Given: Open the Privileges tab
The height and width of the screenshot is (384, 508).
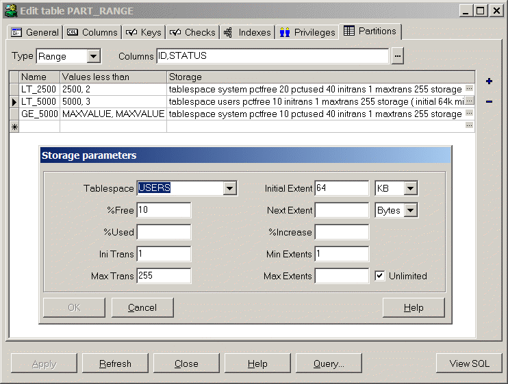Looking at the screenshot, I should click(x=307, y=32).
